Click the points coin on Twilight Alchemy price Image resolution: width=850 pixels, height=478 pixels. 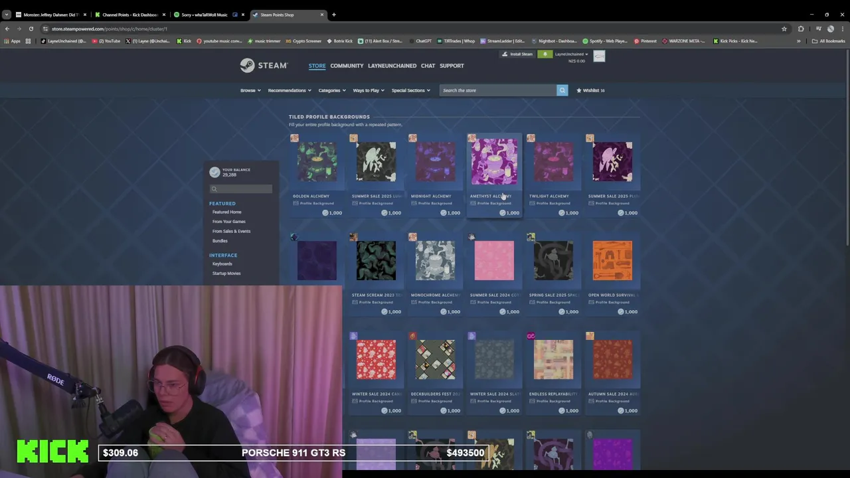pyautogui.click(x=562, y=212)
